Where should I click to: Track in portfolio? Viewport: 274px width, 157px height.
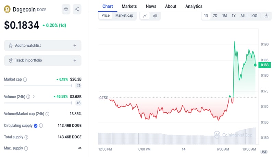[42, 60]
